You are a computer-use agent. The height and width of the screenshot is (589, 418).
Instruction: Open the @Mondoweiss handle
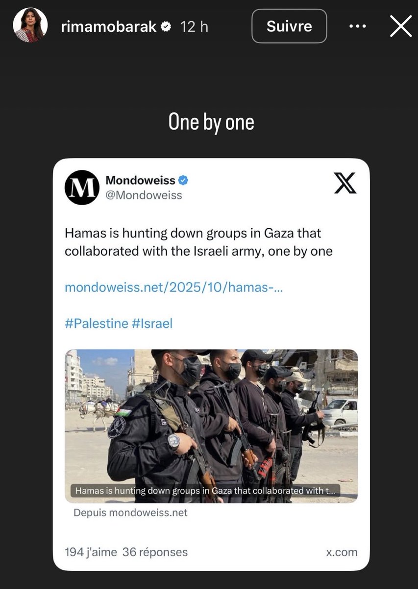pos(144,195)
